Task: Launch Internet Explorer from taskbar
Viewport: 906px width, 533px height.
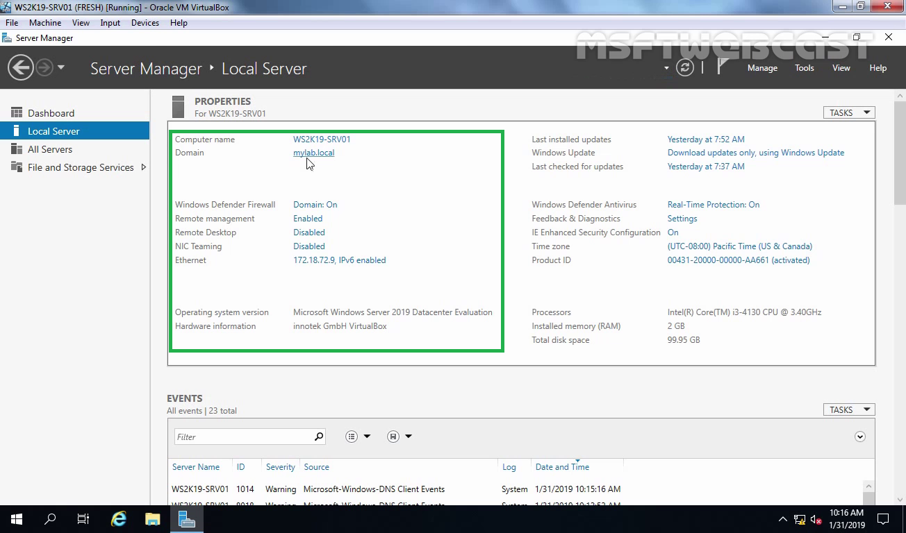Action: point(120,519)
